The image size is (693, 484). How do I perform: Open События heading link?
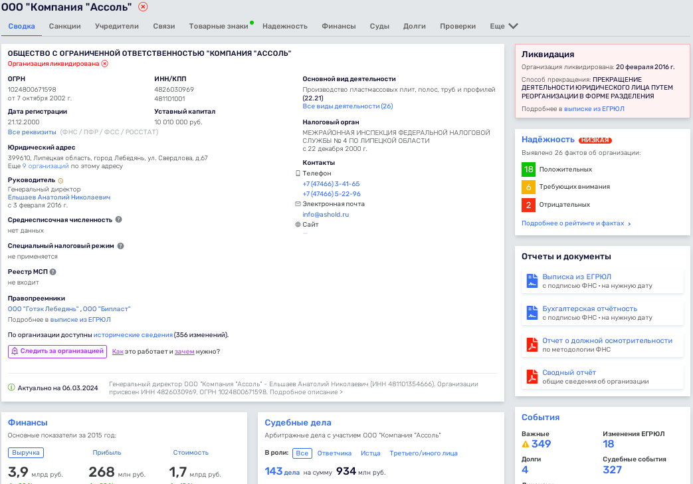541,418
